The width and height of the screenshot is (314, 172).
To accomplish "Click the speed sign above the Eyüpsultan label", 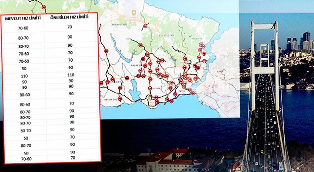I will pyautogui.click(x=145, y=26).
